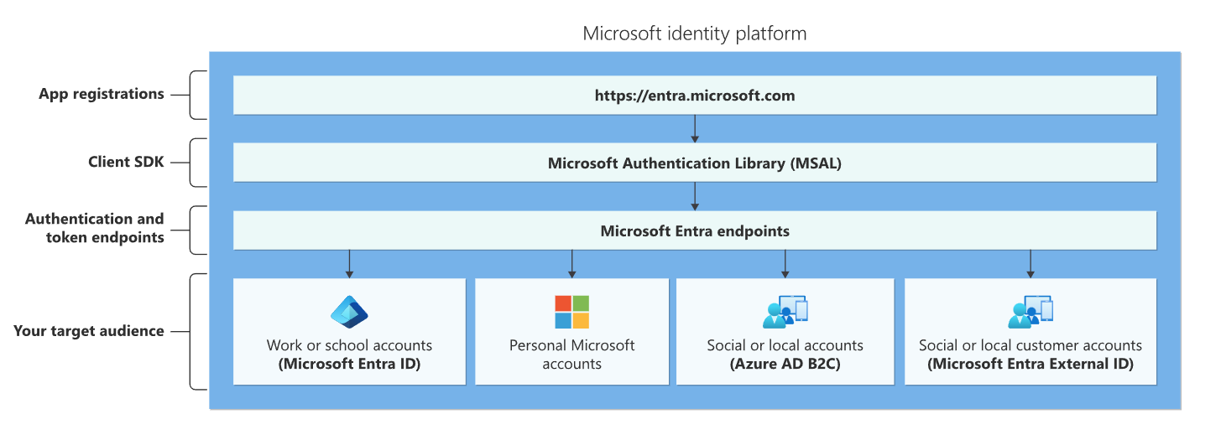The image size is (1221, 440).
Task: Click arrow from MSAL to Entra endpoints
Action: coord(695,195)
